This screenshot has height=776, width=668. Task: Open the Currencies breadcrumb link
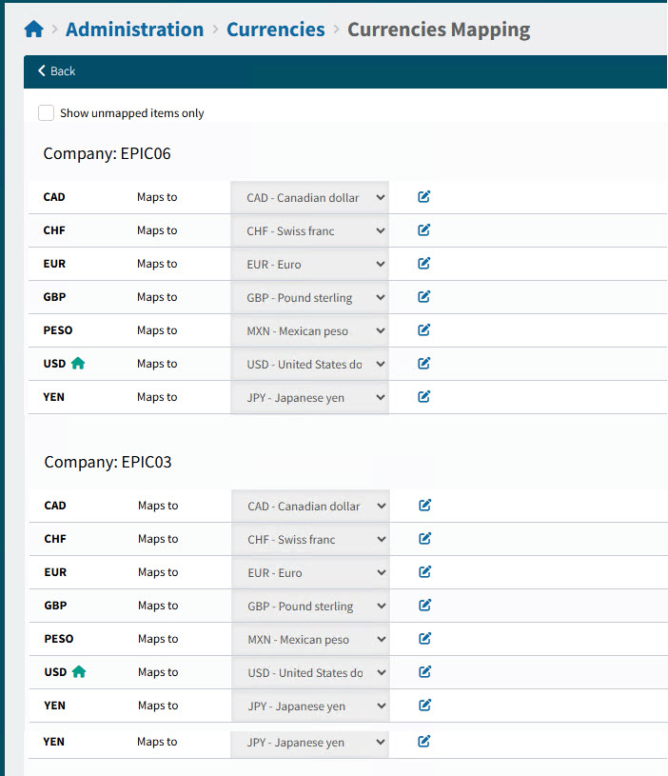275,30
